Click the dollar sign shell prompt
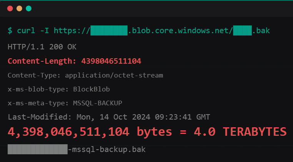The image size is (293, 162). pos(10,30)
